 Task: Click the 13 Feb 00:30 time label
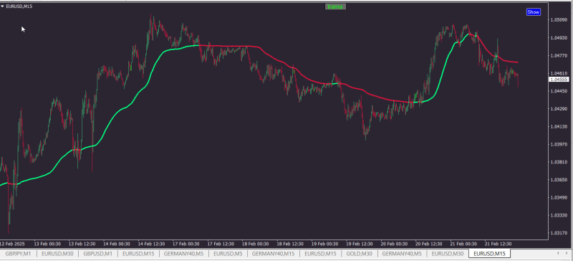tap(48, 243)
